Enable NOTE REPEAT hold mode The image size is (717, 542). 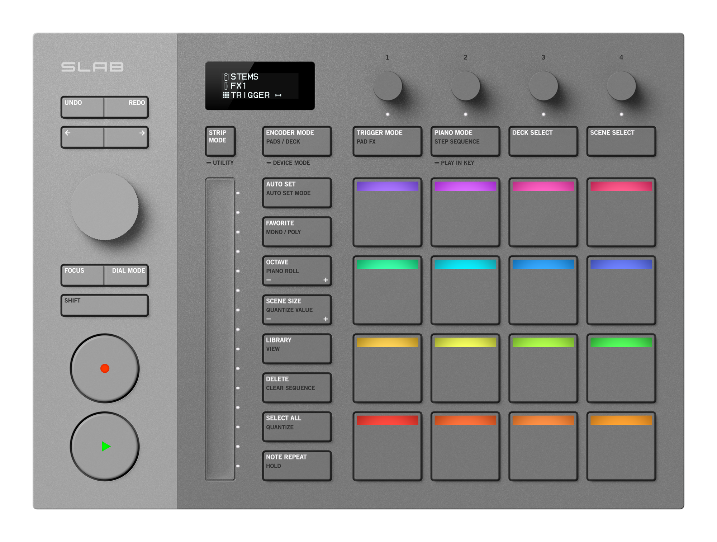[297, 465]
